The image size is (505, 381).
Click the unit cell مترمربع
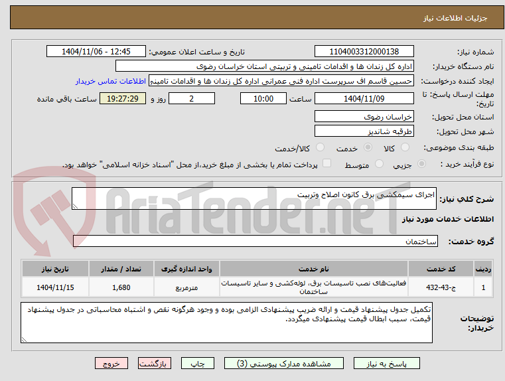pyautogui.click(x=186, y=287)
